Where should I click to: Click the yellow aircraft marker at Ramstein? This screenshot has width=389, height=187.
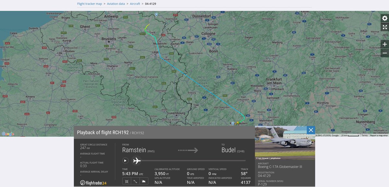[238, 123]
